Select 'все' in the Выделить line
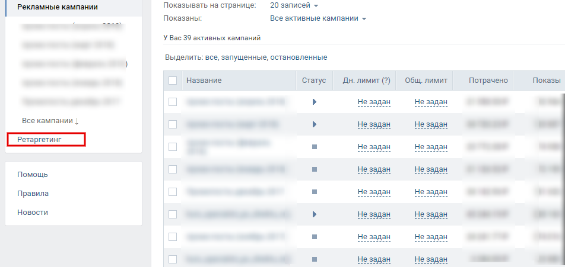This screenshot has width=565, height=267. click(211, 57)
